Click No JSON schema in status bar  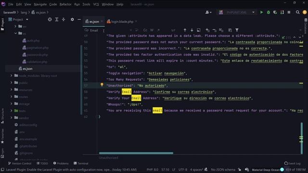[x=223, y=170]
